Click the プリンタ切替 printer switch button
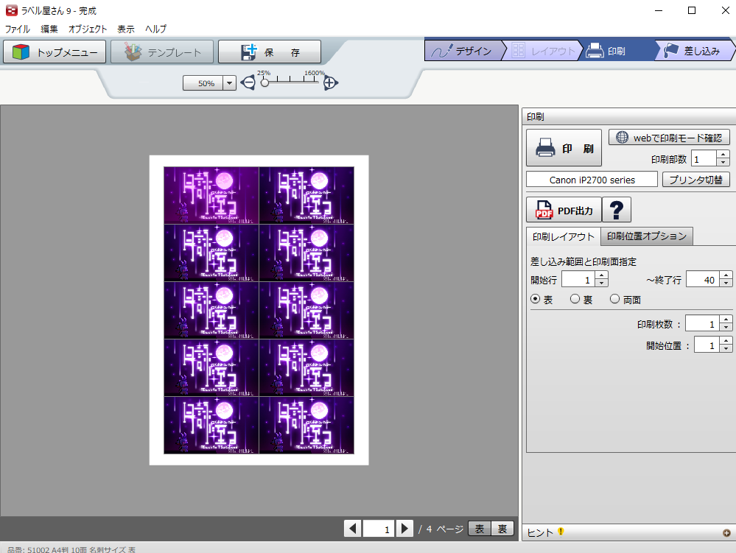Viewport: 736px width, 553px height. (x=695, y=180)
